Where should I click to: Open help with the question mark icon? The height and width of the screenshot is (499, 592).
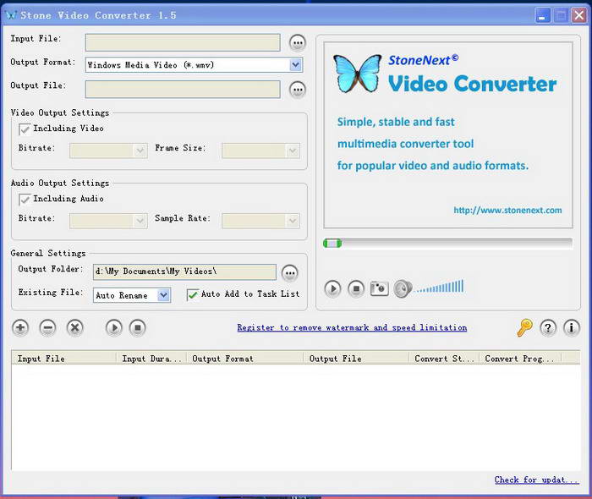[548, 327]
